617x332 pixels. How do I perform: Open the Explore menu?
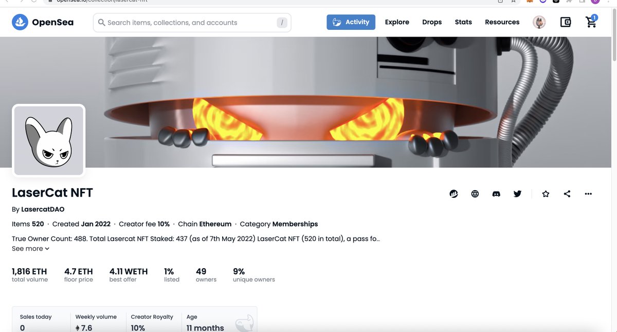tap(397, 22)
